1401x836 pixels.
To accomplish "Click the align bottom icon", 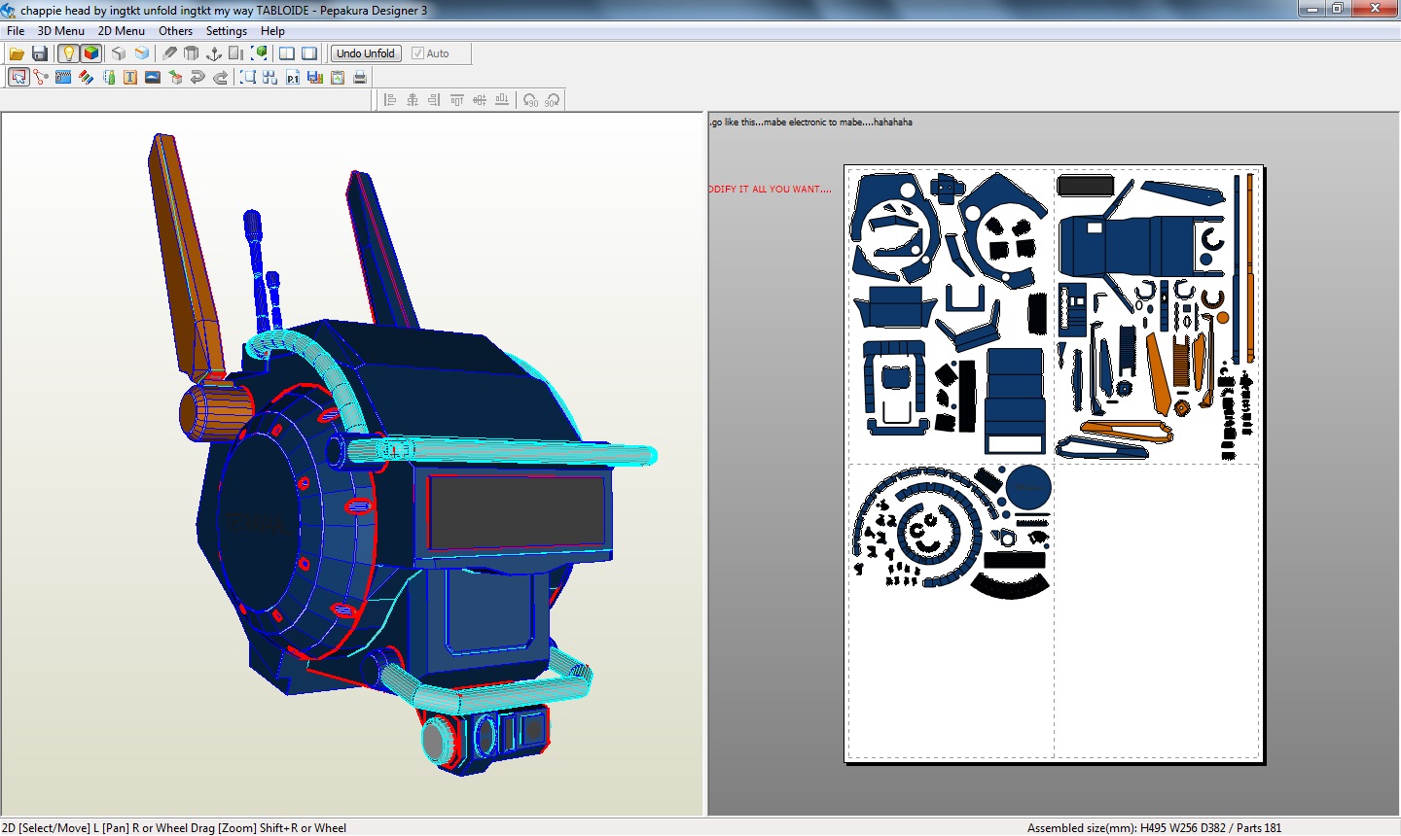I will (x=502, y=99).
